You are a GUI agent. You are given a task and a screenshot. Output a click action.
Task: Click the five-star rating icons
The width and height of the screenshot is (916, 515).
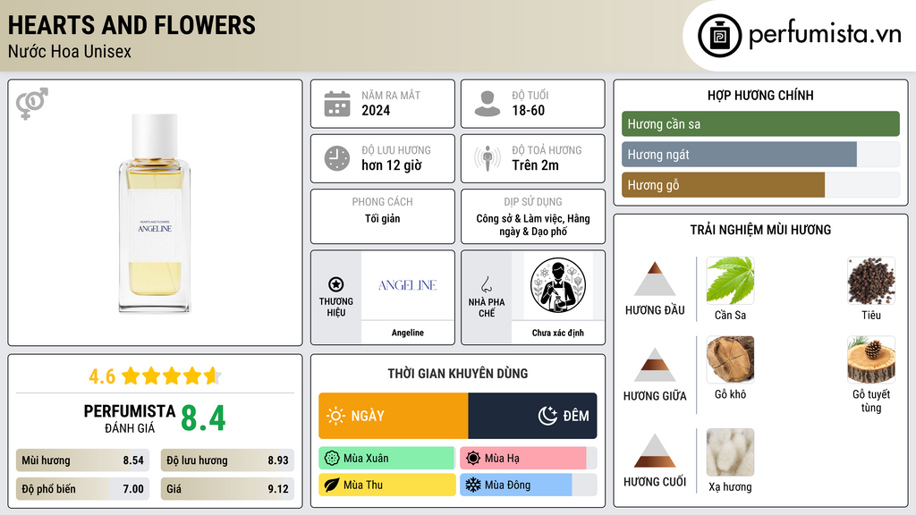coord(171,376)
